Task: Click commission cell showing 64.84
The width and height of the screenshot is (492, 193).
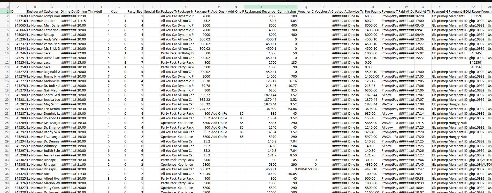Action: click(x=287, y=109)
